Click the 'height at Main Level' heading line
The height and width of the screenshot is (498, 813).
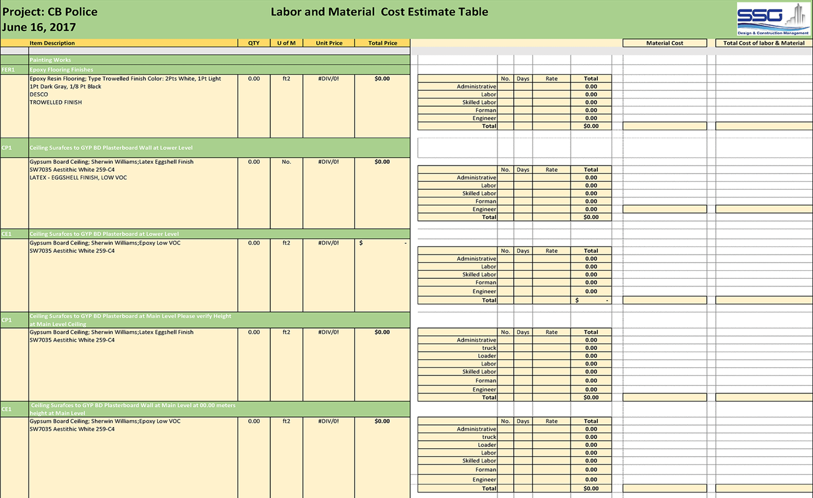pos(57,413)
